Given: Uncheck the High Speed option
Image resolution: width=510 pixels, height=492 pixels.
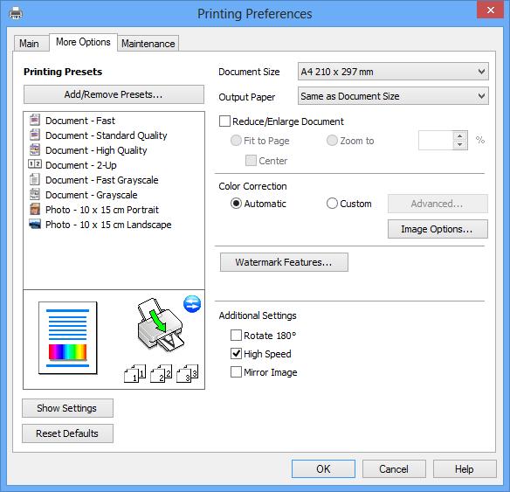Looking at the screenshot, I should (x=236, y=354).
